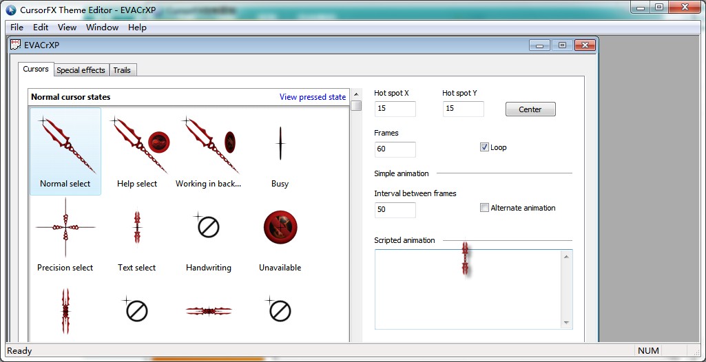Click the Frames input field
706x362 pixels.
(395, 149)
